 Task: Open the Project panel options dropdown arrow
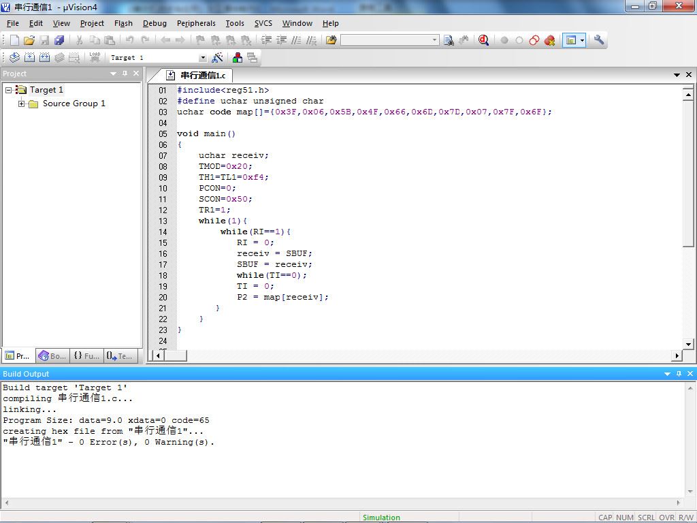pos(114,74)
